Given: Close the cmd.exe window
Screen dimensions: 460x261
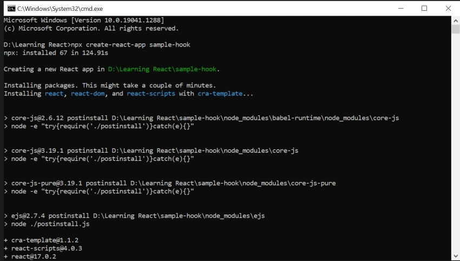Looking at the screenshot, I should pyautogui.click(x=448, y=9).
